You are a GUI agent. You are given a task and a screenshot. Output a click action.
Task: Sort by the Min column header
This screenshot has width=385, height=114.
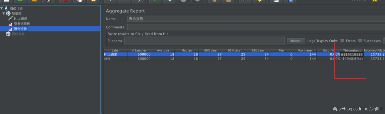tap(281, 50)
